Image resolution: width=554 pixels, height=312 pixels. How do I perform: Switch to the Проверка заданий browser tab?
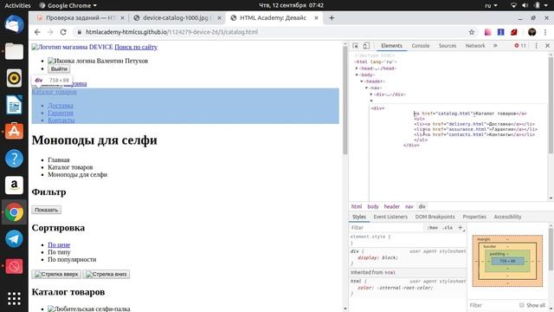point(81,17)
